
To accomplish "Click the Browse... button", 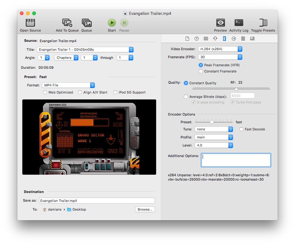I will pyautogui.click(x=145, y=209).
